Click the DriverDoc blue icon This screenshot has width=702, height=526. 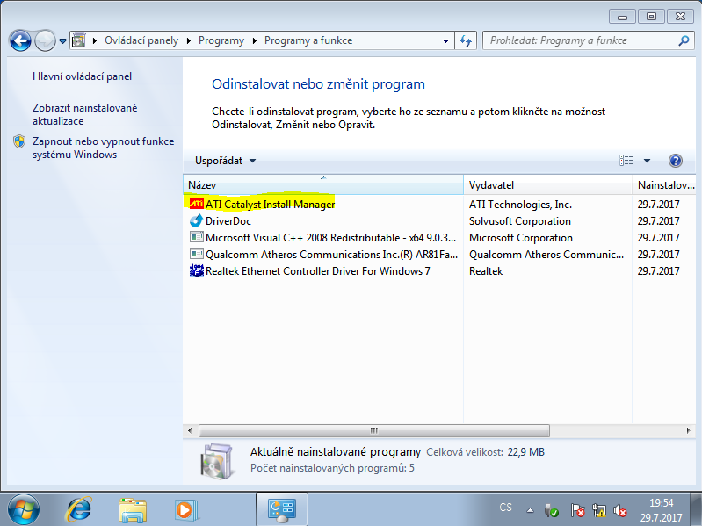pyautogui.click(x=196, y=221)
